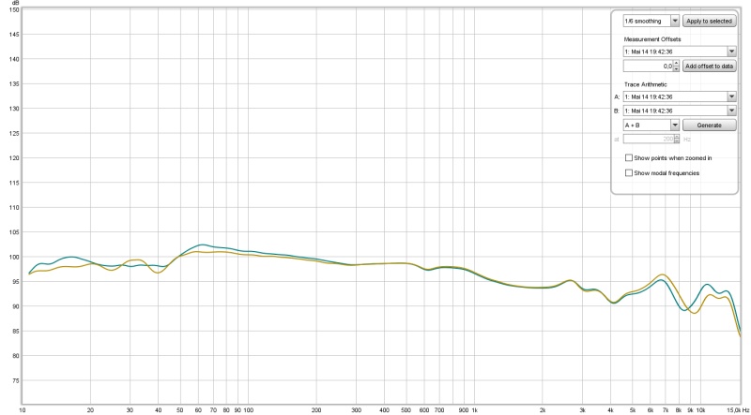Click the 100 dB label on the vertical axis

point(13,257)
